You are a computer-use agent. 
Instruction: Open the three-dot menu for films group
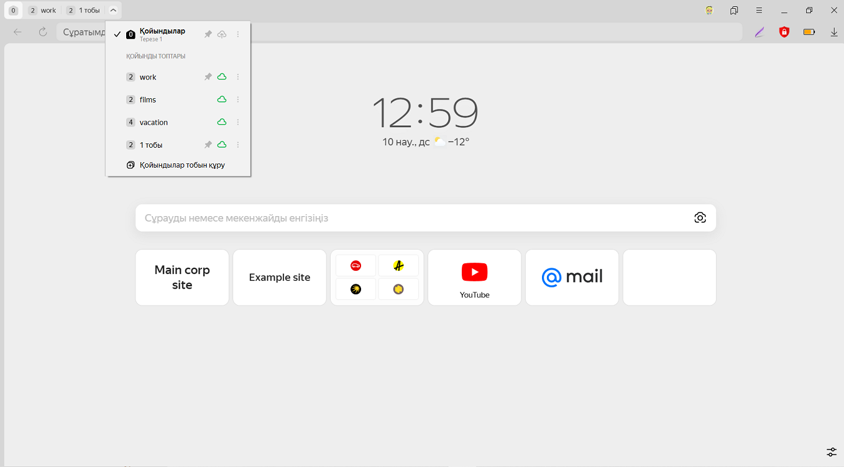(238, 99)
